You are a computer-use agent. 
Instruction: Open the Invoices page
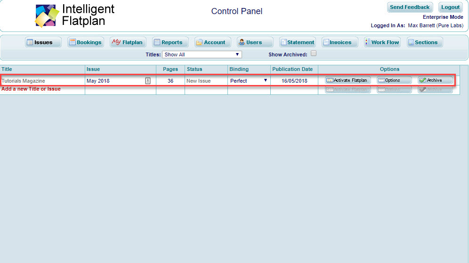point(340,42)
